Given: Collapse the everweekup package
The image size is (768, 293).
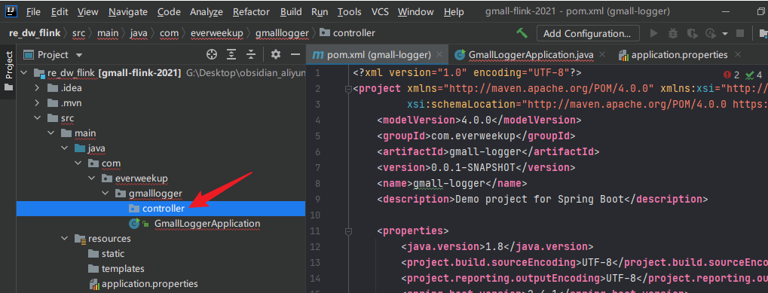Looking at the screenshot, I should click(x=92, y=178).
